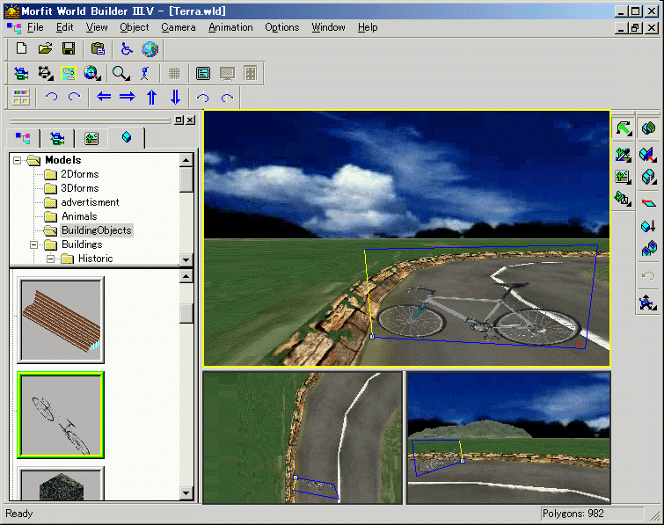The width and height of the screenshot is (664, 525).
Task: Select the green arrow selection tool
Action: (624, 129)
